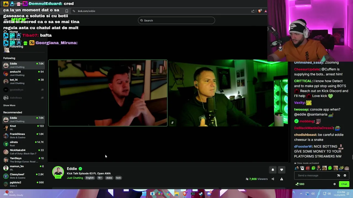Click username Vaxity in chat
The width and height of the screenshot is (353, 198).
(x=299, y=103)
